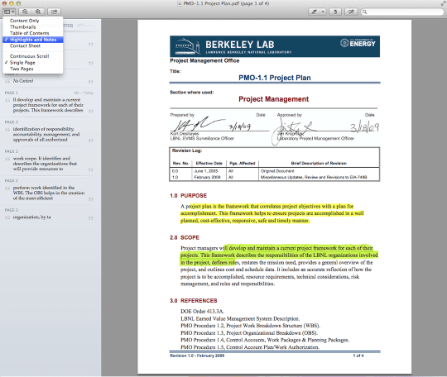The image size is (447, 377).
Task: Click the green highlighted Scope text
Action: pos(279,255)
